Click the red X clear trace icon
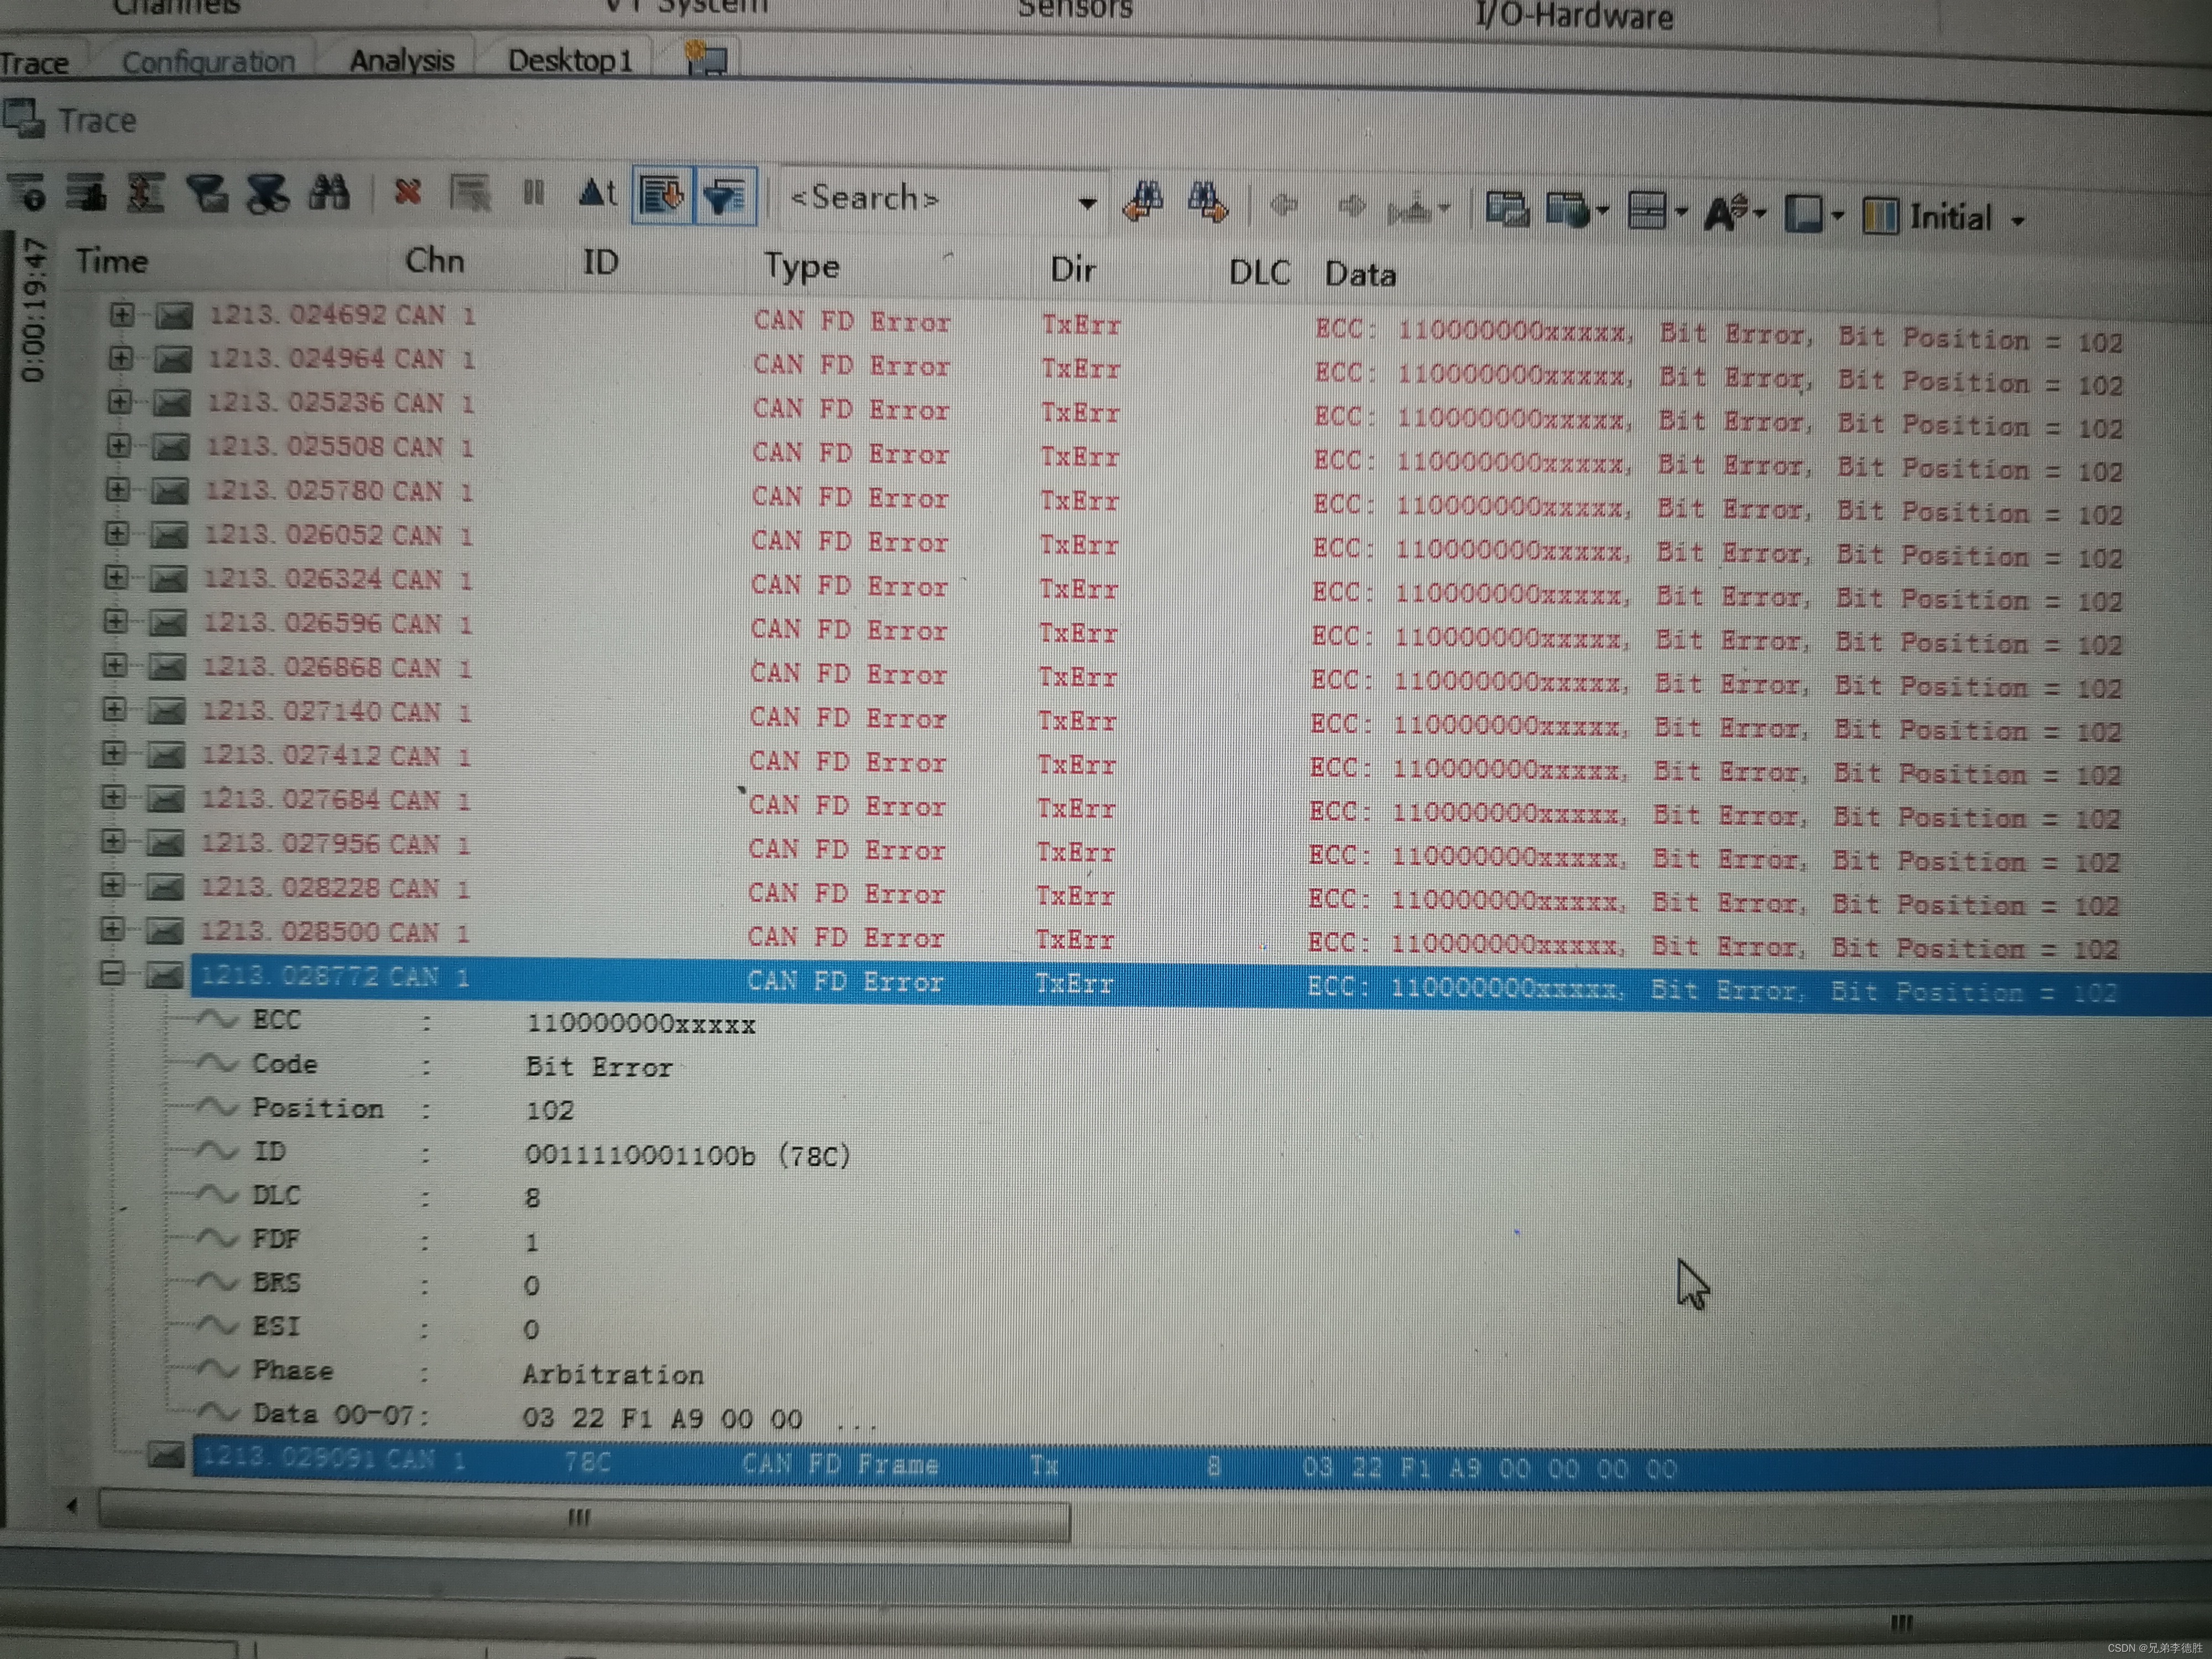 (407, 192)
